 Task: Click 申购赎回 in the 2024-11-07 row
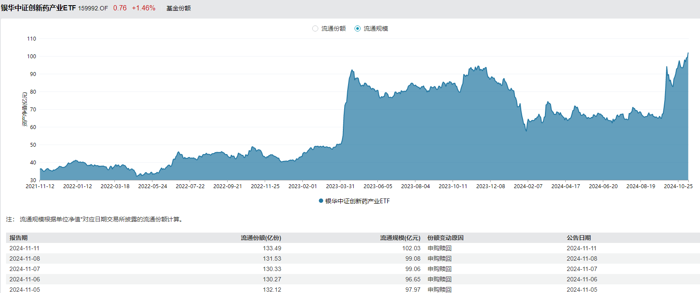click(x=440, y=269)
